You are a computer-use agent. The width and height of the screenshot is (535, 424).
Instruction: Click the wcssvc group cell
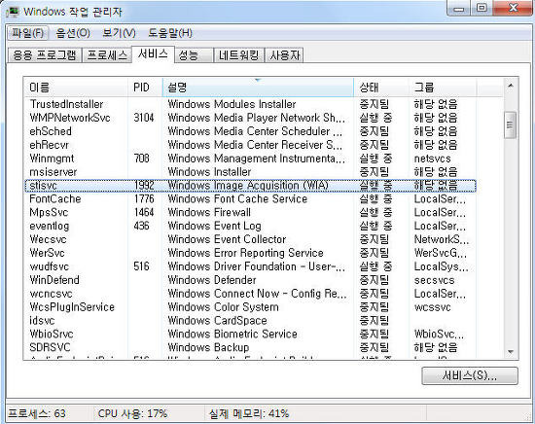[x=432, y=306]
